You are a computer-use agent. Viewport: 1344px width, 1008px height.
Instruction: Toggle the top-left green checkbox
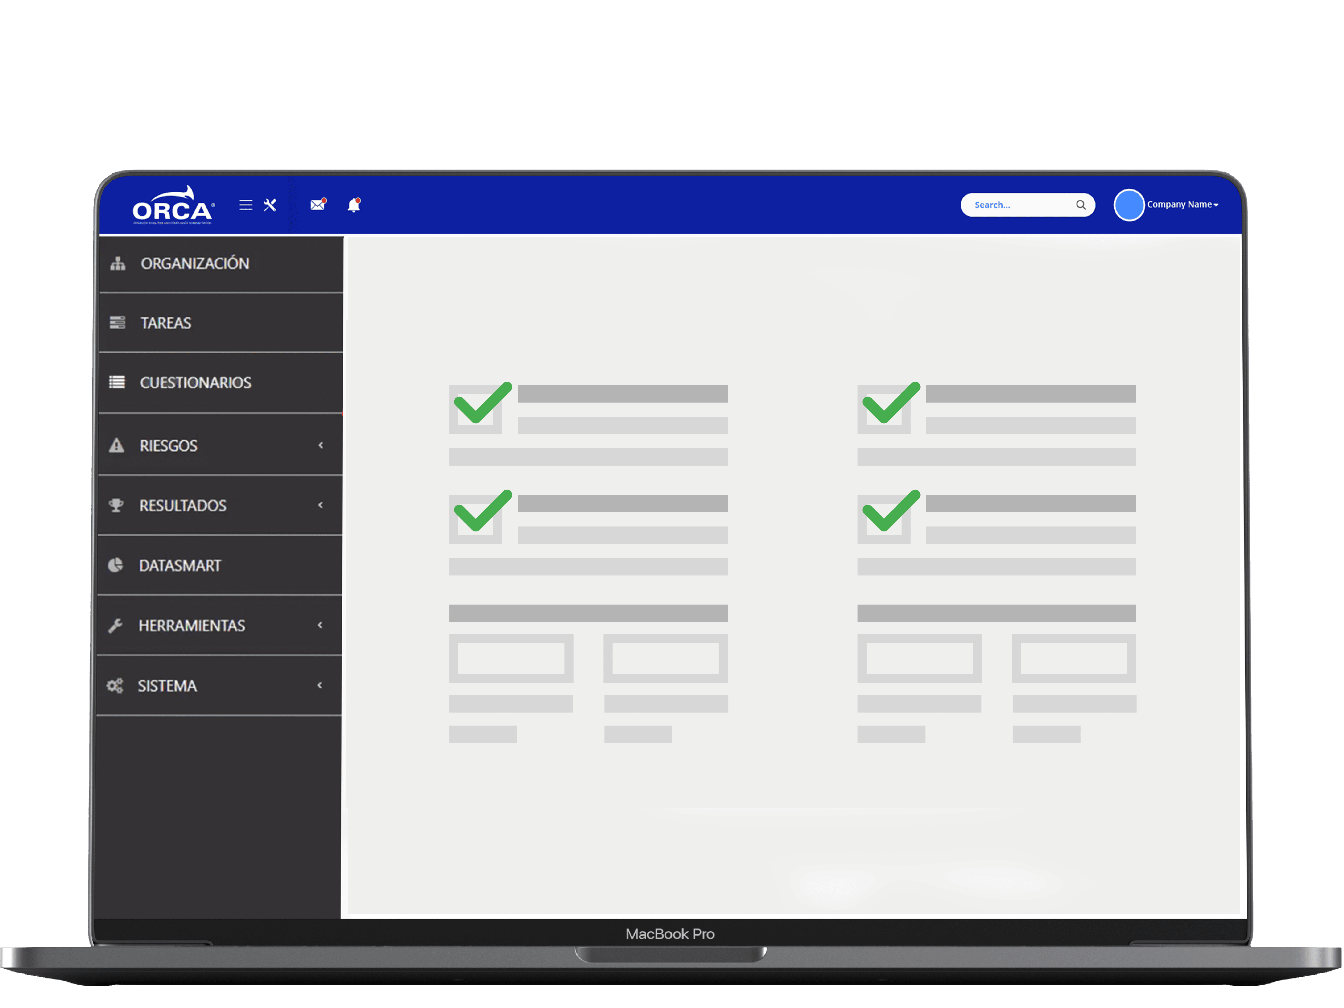pos(476,409)
